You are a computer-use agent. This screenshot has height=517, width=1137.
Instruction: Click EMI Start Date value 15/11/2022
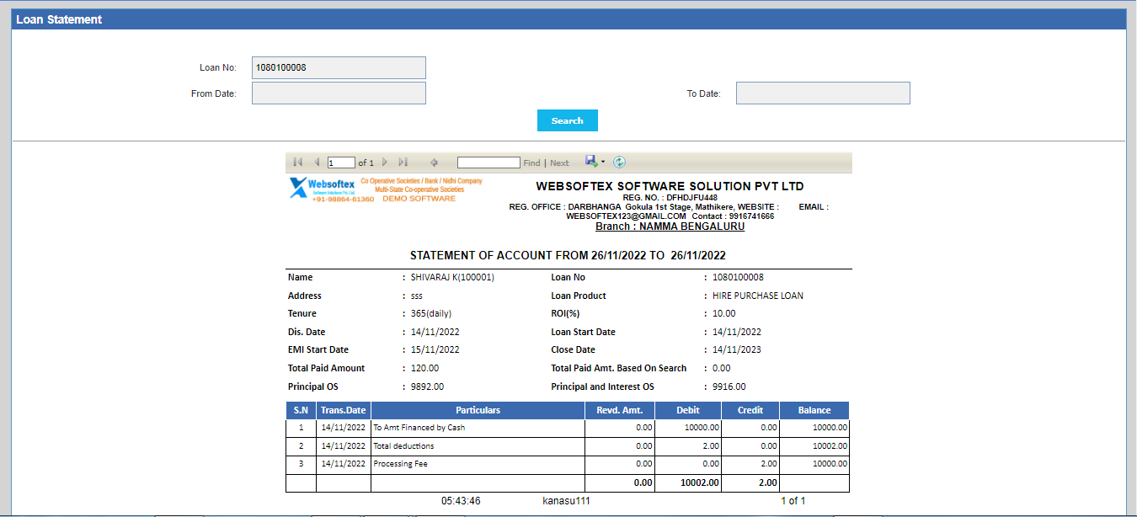point(435,349)
